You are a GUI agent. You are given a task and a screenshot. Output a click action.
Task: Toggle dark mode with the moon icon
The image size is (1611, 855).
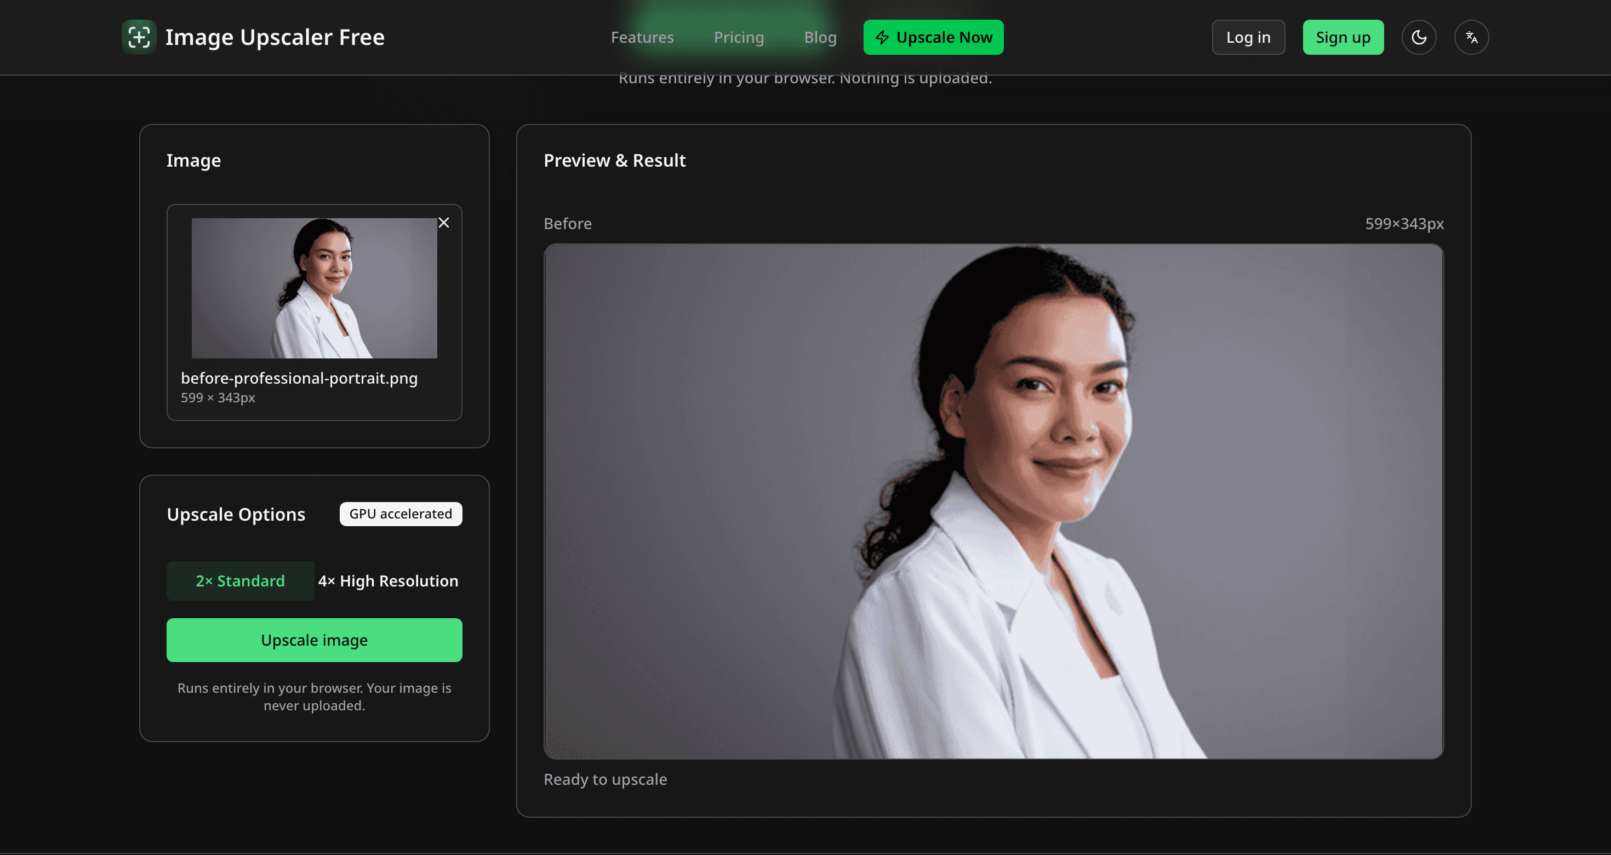pyautogui.click(x=1418, y=37)
